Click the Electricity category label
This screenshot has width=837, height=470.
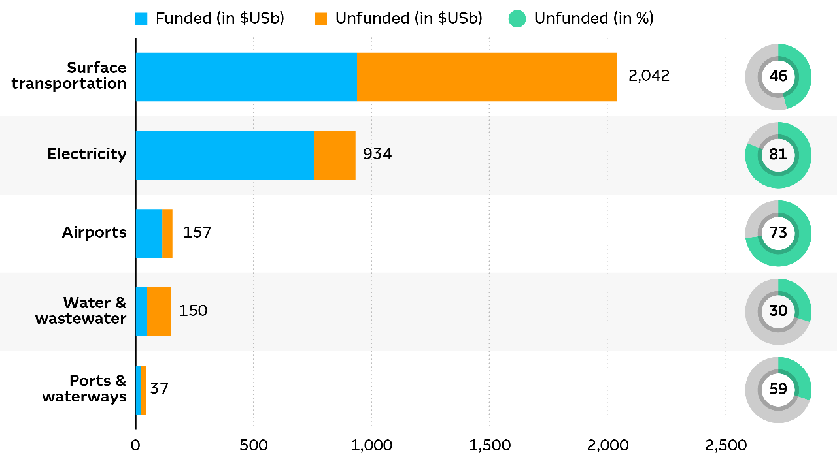pyautogui.click(x=87, y=154)
